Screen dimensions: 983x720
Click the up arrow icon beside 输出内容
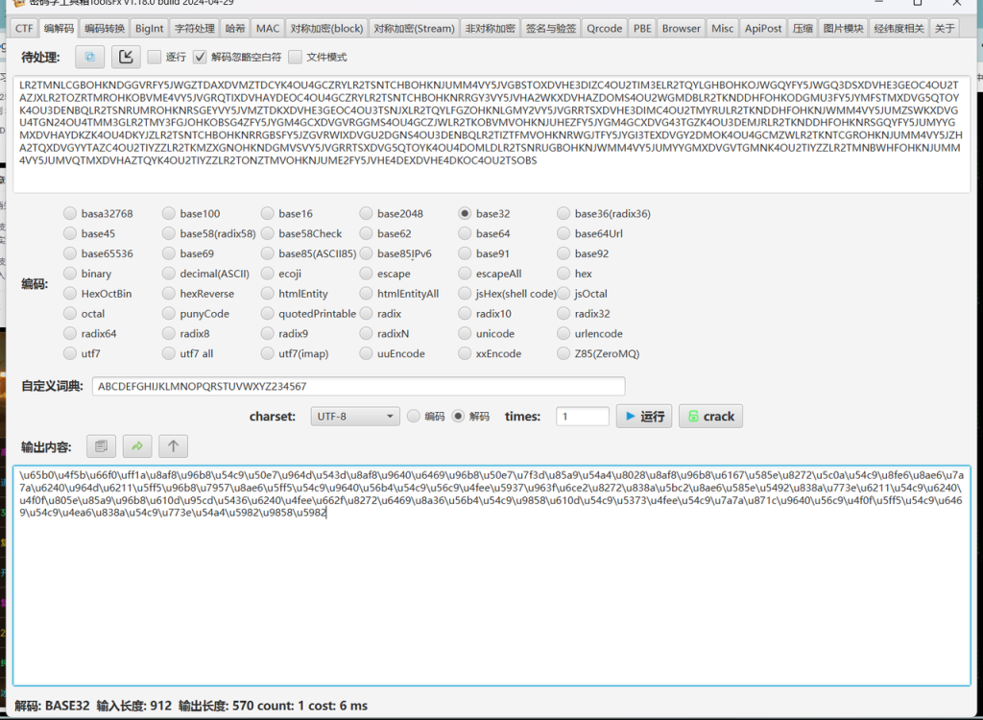(173, 446)
